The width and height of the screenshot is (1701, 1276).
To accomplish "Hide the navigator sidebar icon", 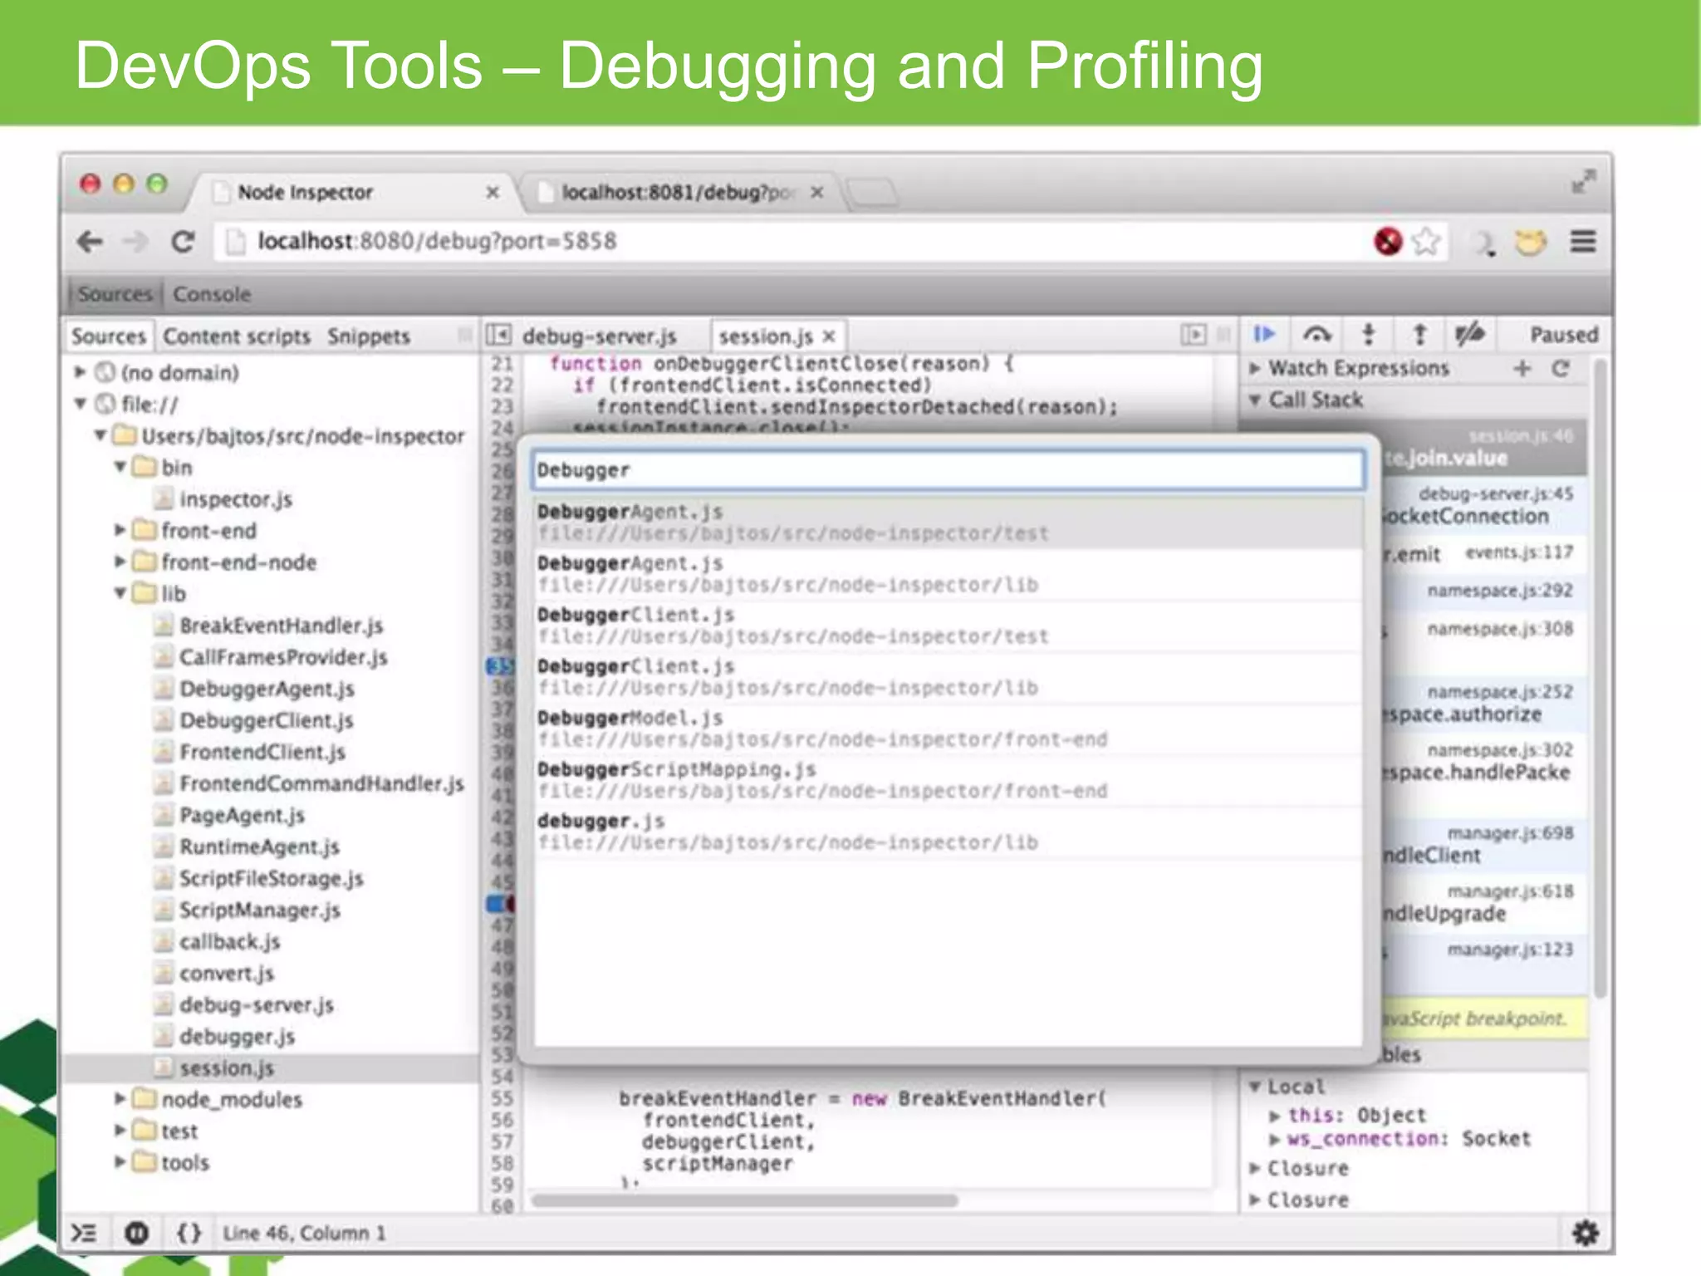I will click(x=498, y=335).
